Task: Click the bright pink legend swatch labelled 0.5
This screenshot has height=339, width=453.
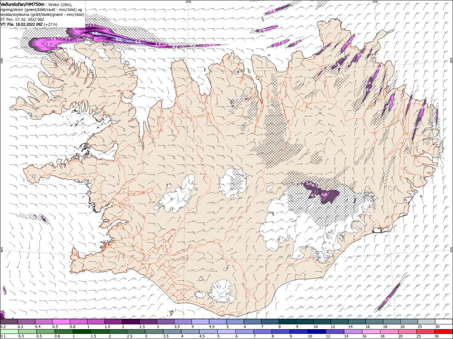Action: 61,322
